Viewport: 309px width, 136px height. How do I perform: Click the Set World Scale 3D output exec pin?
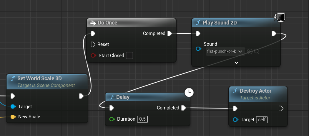pos(82,96)
